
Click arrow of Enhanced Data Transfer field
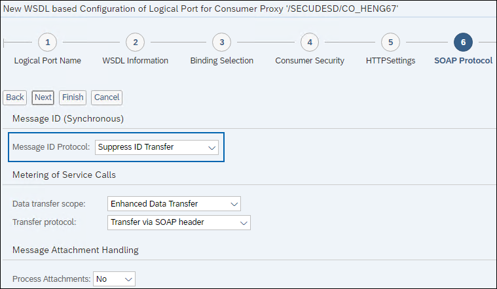click(234, 204)
